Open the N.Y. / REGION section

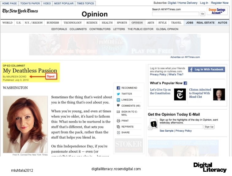pos(33,23)
